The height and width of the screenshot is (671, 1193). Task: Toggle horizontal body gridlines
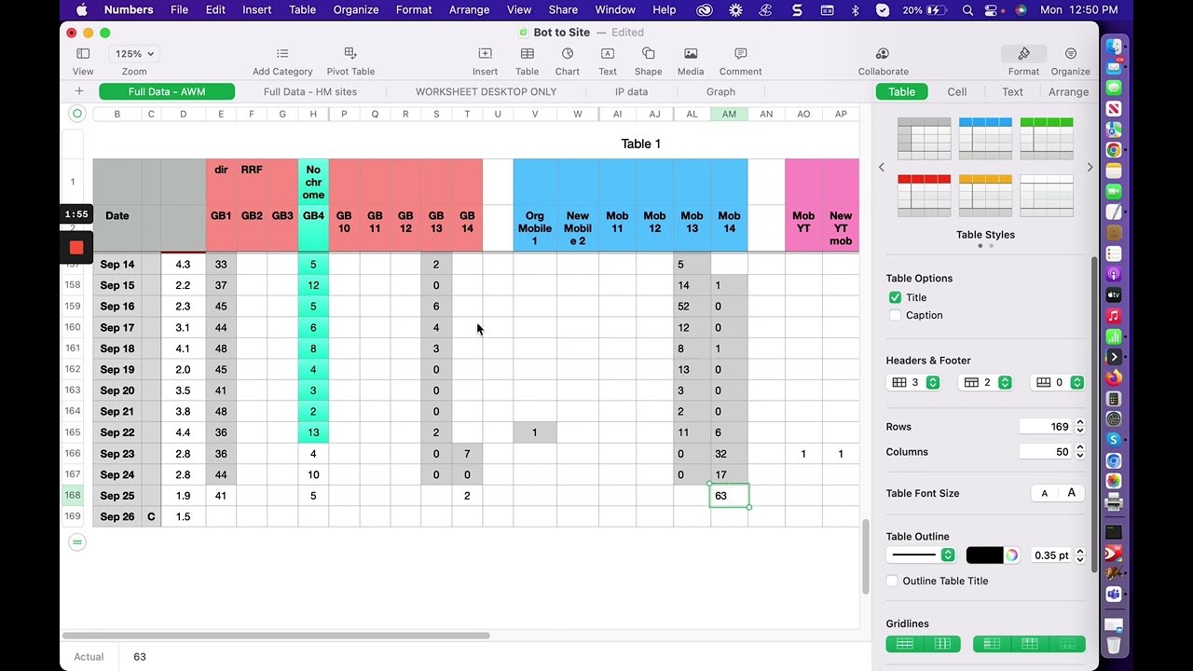pyautogui.click(x=904, y=644)
